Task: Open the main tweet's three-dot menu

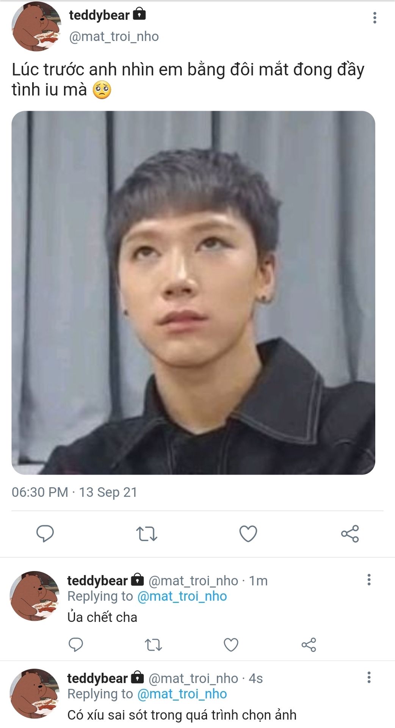Action: (x=375, y=18)
